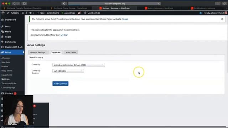228x128 pixels.
Task: Stop loading with the address bar X
Action: (159, 4)
